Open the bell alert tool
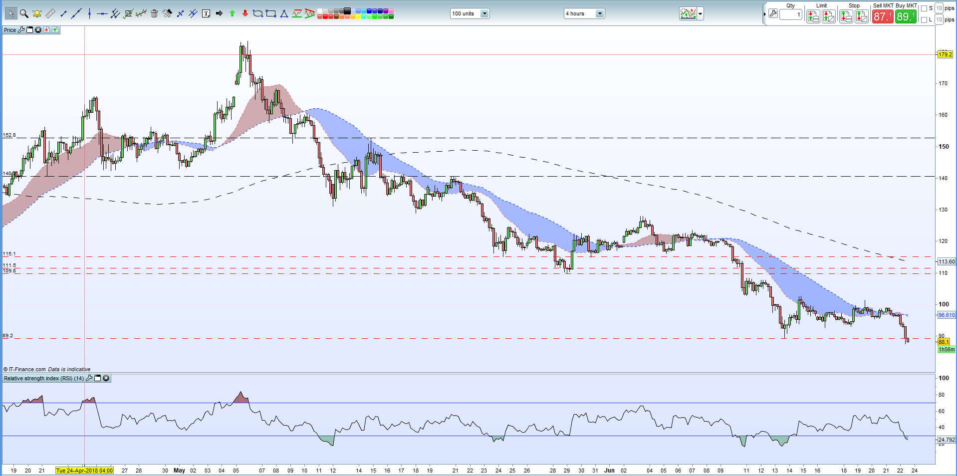Image resolution: width=957 pixels, height=476 pixels. coord(37,13)
